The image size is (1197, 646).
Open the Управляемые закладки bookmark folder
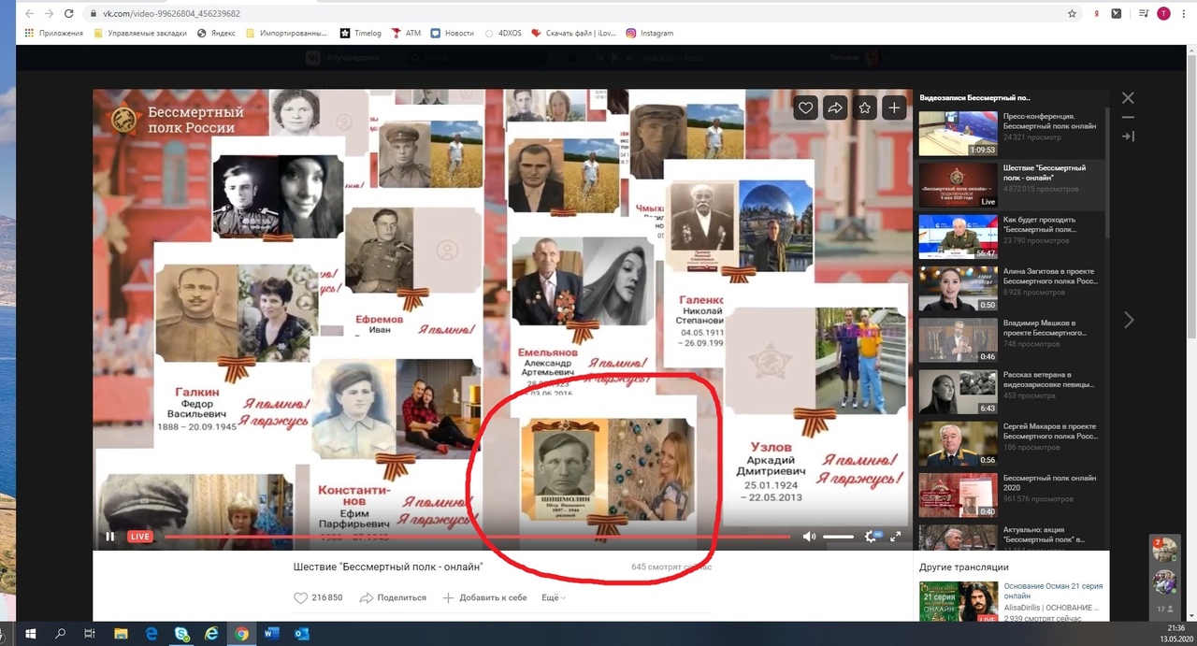click(138, 33)
